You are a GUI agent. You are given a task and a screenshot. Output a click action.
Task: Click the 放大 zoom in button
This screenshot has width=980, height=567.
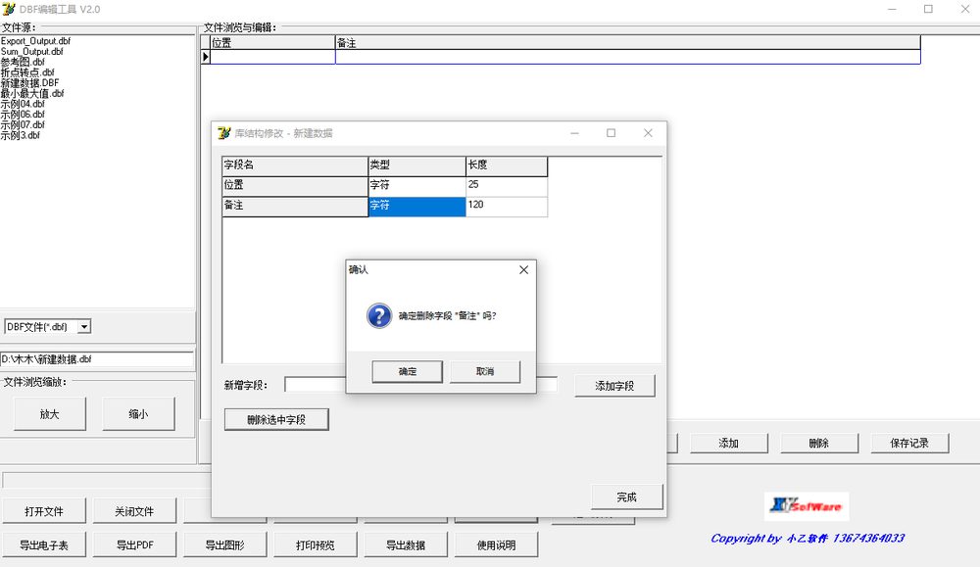click(49, 414)
